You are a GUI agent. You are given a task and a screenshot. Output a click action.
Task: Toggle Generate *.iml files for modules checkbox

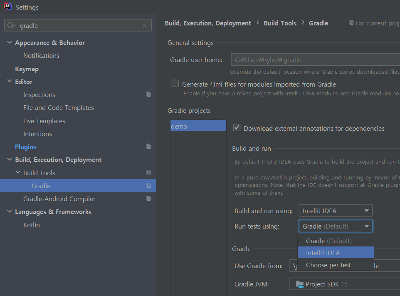tap(175, 84)
